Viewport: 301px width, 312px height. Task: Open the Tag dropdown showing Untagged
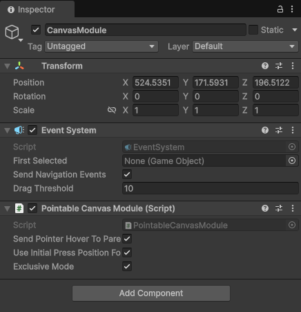coord(101,46)
